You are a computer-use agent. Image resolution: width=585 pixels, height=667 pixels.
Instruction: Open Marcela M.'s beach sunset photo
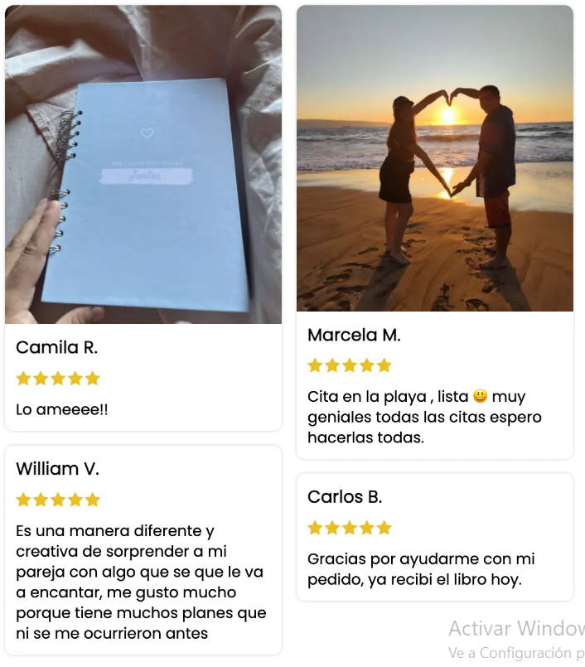point(435,158)
